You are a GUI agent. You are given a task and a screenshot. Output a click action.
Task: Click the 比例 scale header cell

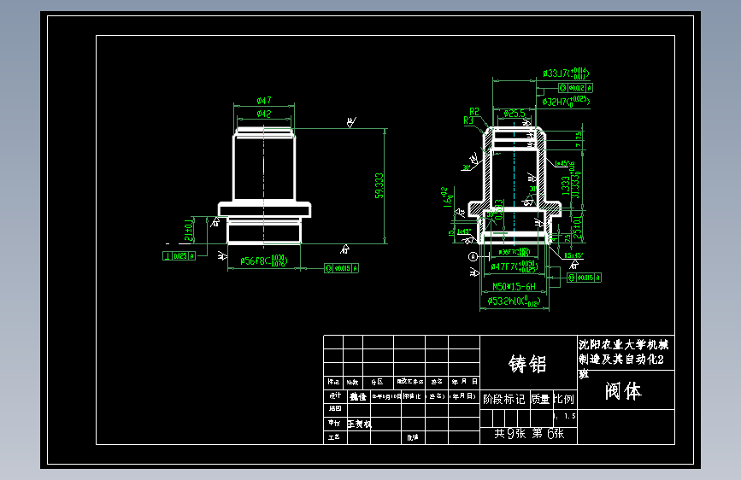564,399
